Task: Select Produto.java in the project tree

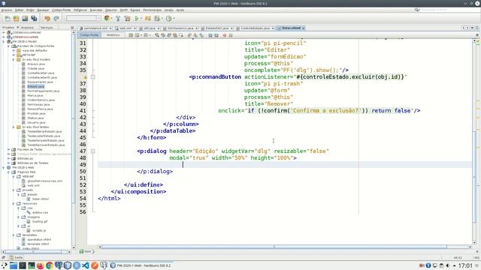Action: (36, 113)
